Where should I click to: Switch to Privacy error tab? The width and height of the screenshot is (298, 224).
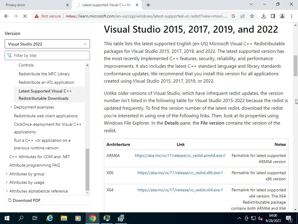[36, 5]
